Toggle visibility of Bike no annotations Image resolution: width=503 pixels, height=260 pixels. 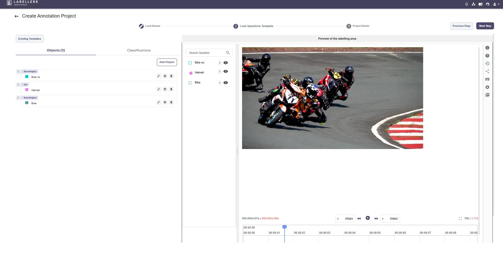coord(226,63)
